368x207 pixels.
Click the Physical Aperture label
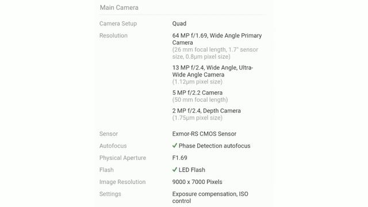pyautogui.click(x=122, y=158)
